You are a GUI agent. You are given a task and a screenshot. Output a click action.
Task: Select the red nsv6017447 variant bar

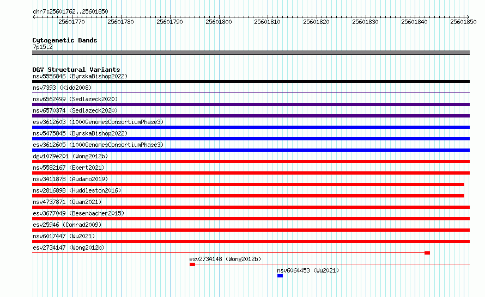[x=251, y=242]
